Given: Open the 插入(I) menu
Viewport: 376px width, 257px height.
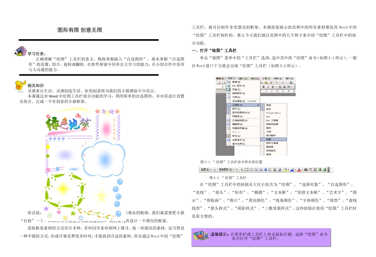Looking at the screenshot, I should [x=243, y=78].
